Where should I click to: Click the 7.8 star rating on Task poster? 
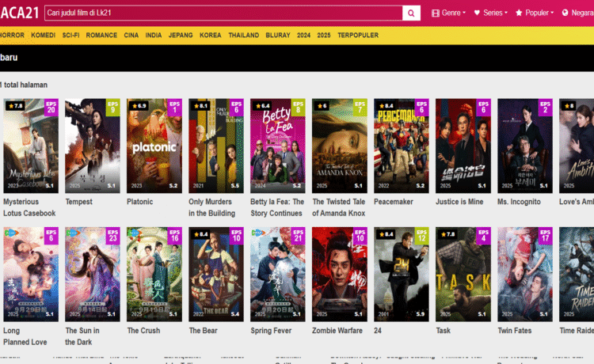(x=446, y=234)
